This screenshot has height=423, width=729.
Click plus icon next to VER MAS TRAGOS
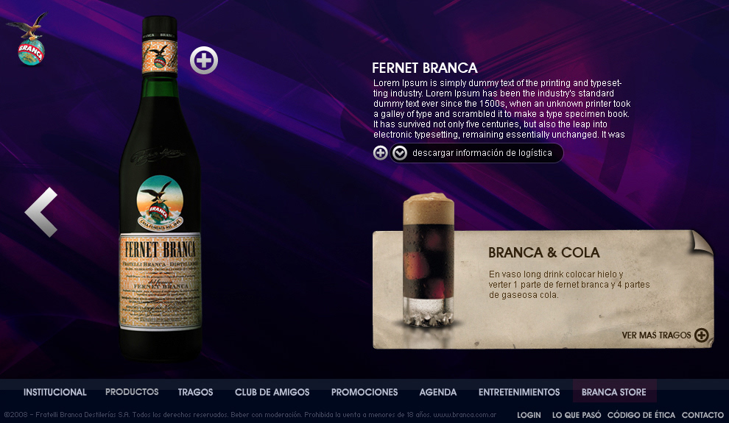(701, 335)
